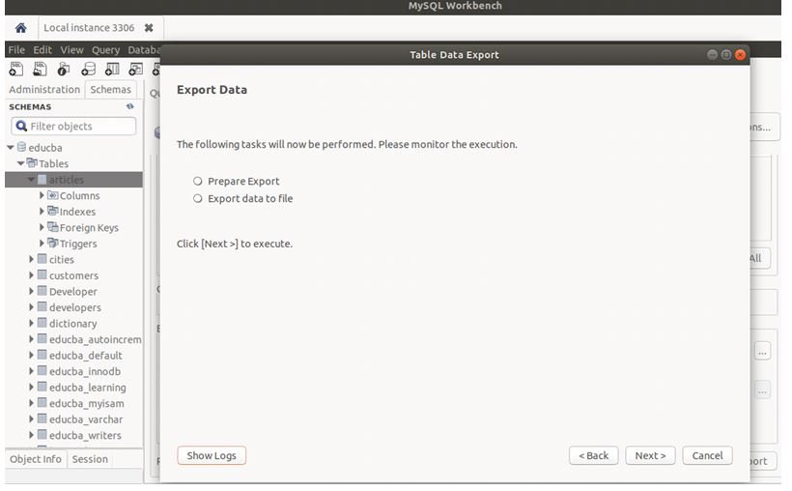
Task: Select the Export data to file indicator
Action: coord(198,198)
